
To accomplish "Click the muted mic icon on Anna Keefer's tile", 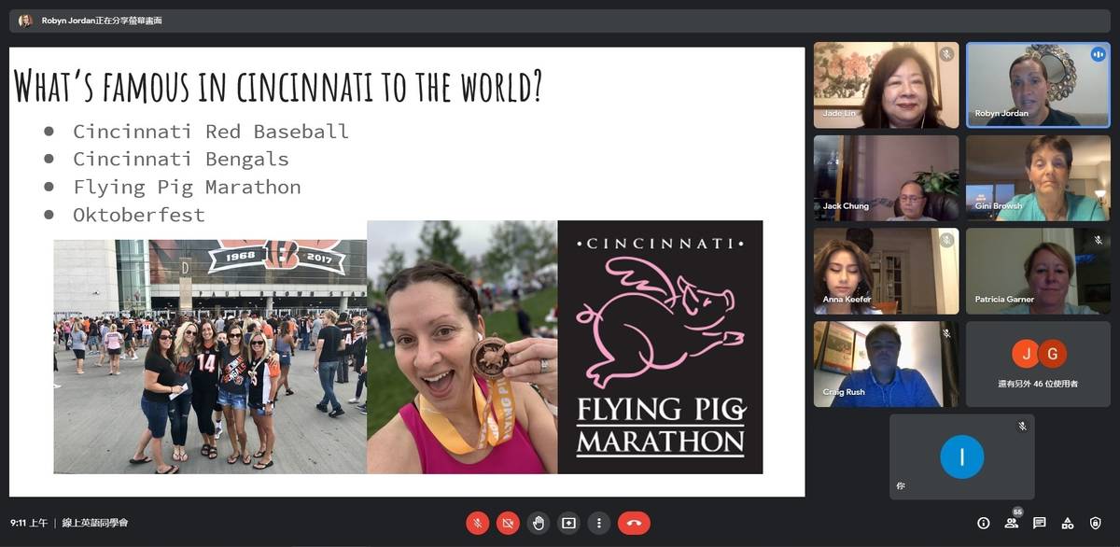I will 946,241.
